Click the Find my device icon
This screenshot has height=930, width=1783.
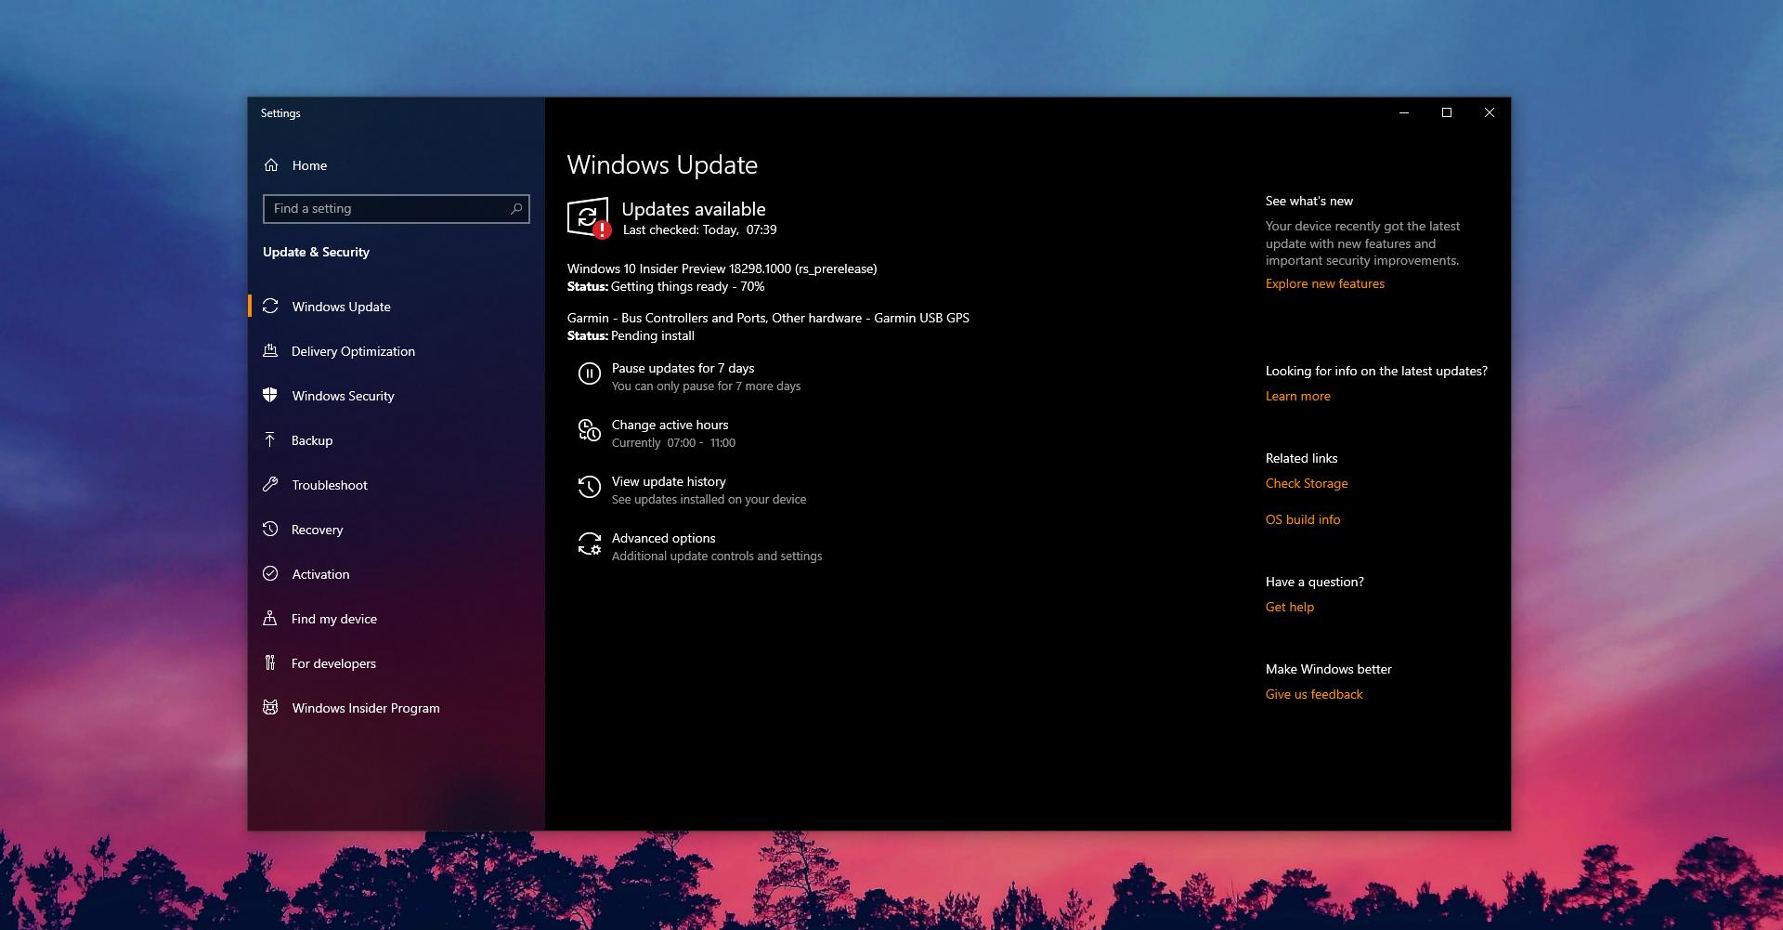(x=270, y=618)
